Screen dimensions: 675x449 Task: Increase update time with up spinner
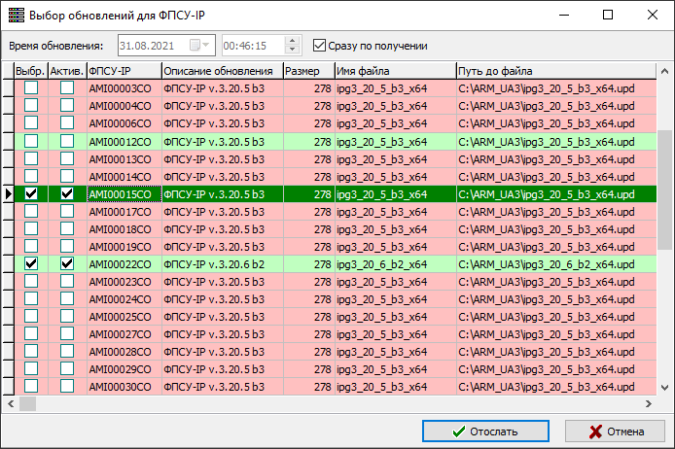pyautogui.click(x=290, y=41)
